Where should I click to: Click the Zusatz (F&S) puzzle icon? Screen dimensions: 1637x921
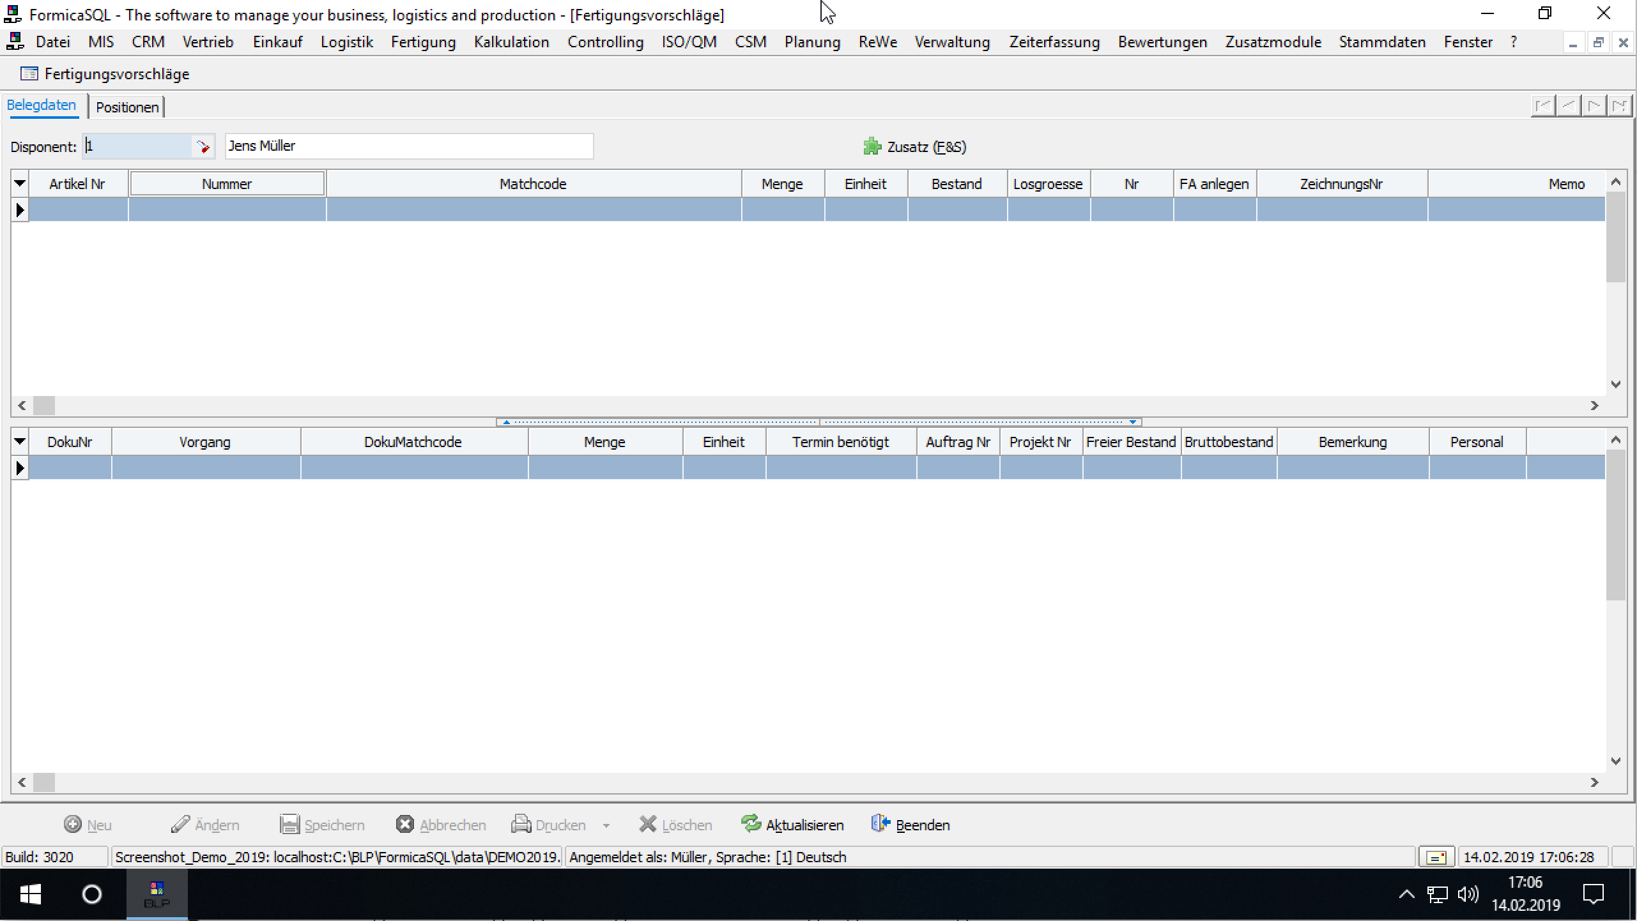pyautogui.click(x=872, y=147)
